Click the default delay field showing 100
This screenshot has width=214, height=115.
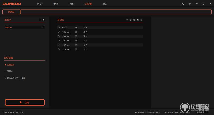coord(18,78)
